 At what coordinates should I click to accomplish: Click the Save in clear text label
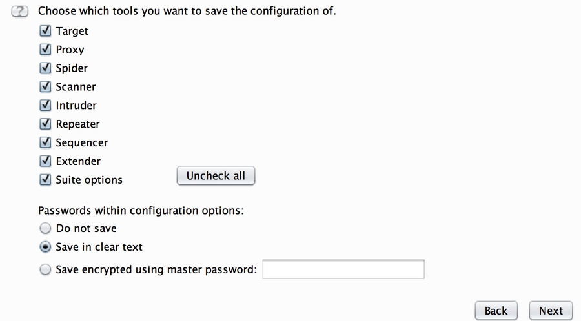(99, 247)
